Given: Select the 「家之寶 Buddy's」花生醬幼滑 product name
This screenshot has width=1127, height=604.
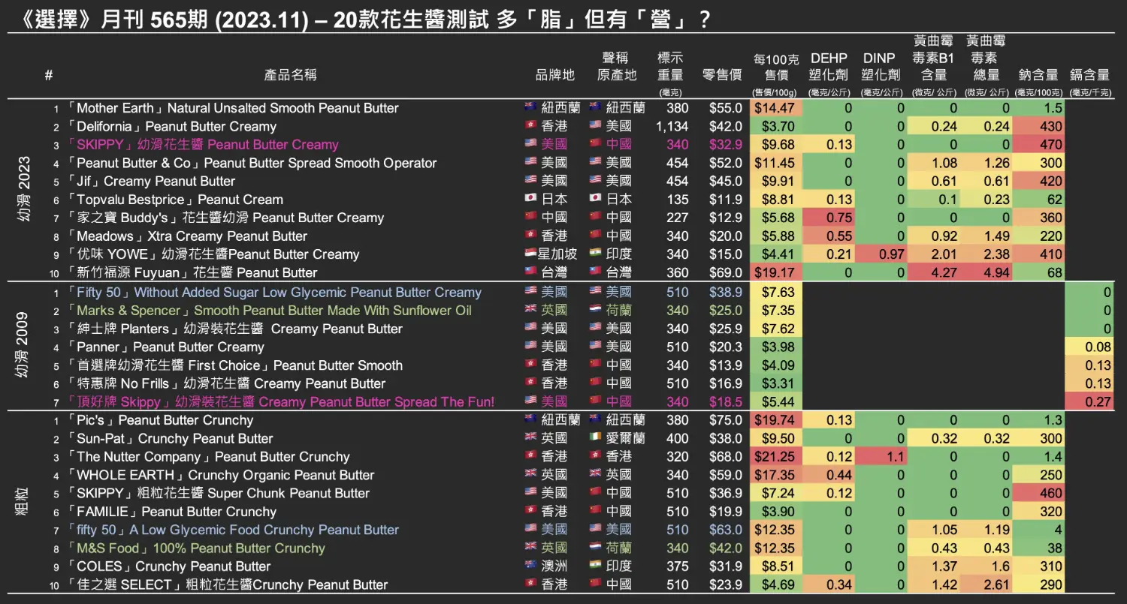Looking at the screenshot, I should (x=225, y=218).
